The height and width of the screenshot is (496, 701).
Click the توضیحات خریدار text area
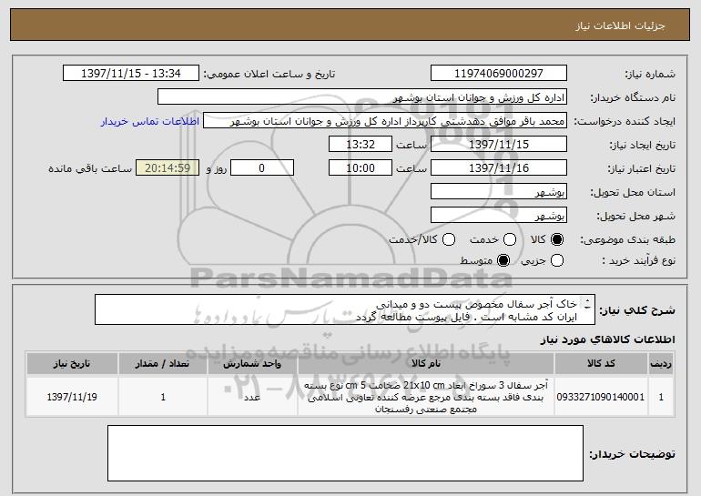tap(345, 453)
